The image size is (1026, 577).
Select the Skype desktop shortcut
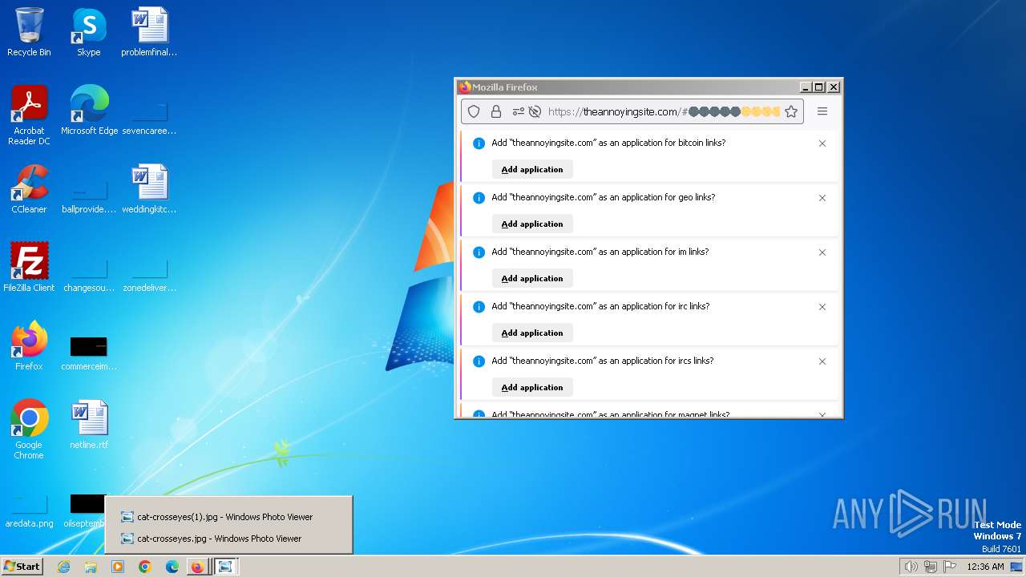tap(89, 32)
